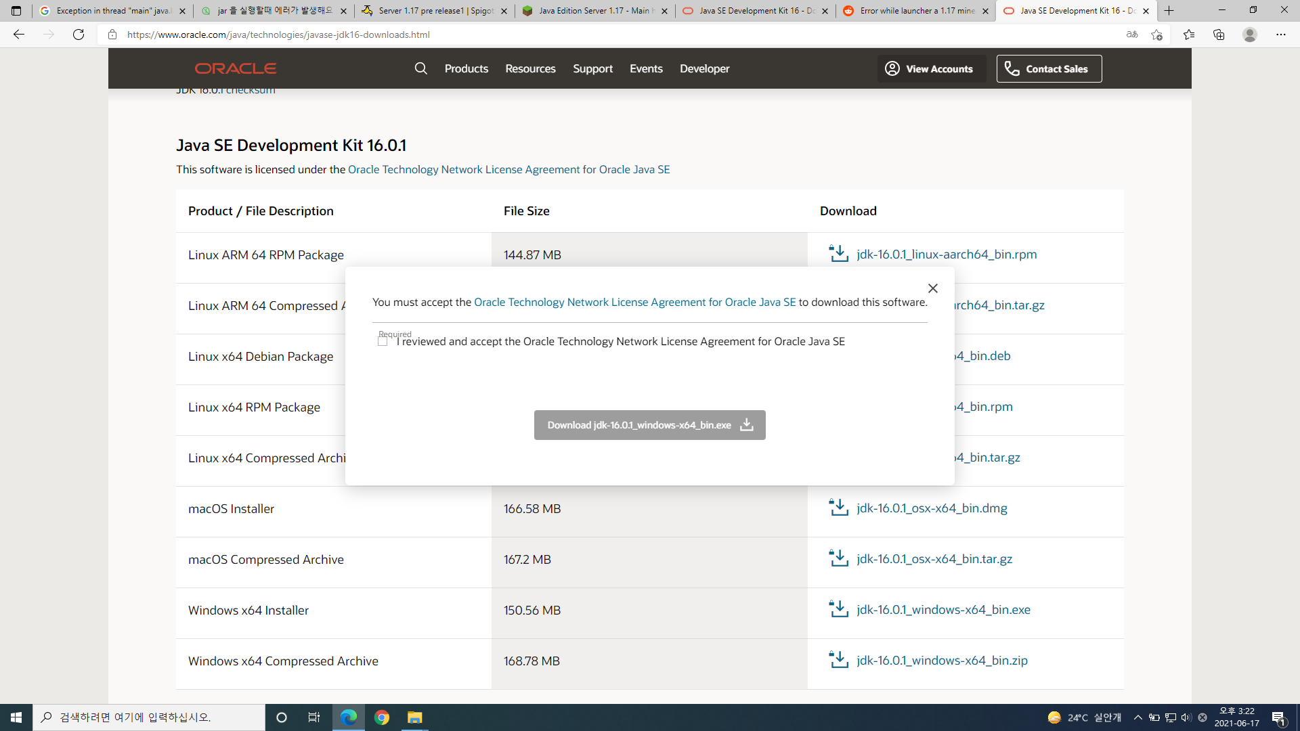Click Download jdk-16.0.1_windows-x64_bin.exe button
This screenshot has height=731, width=1300.
pyautogui.click(x=649, y=425)
